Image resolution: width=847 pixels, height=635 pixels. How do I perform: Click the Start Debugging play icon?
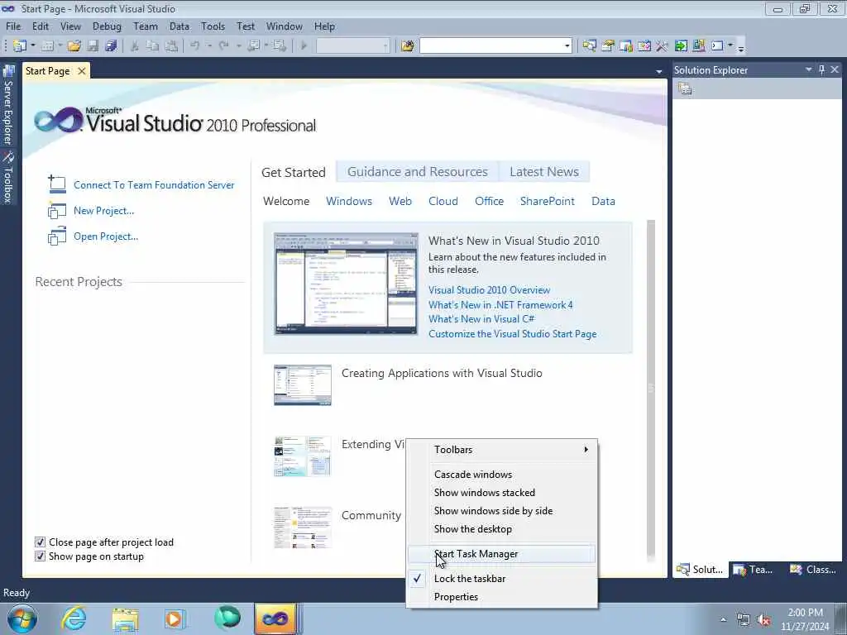point(304,46)
